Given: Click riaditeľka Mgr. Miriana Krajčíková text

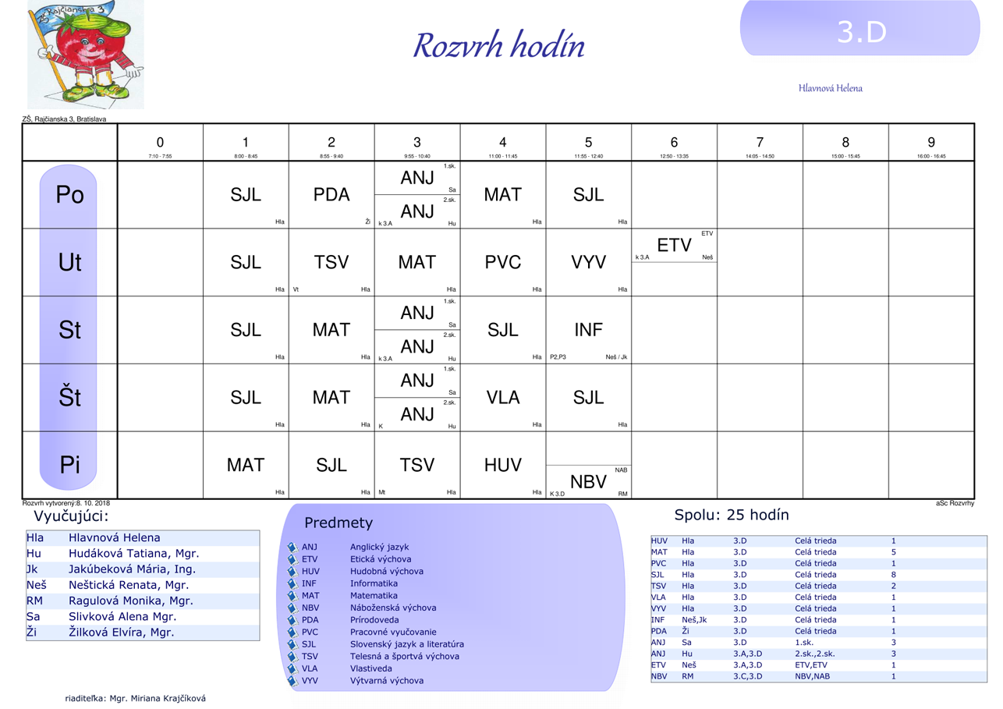Looking at the screenshot, I should [135, 699].
